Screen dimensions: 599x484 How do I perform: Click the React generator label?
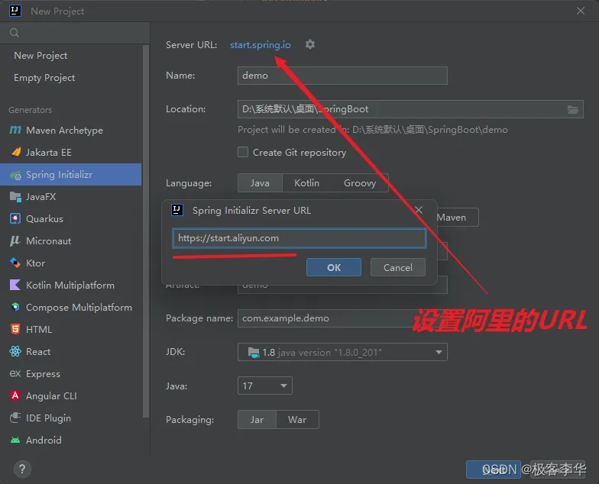pyautogui.click(x=38, y=351)
